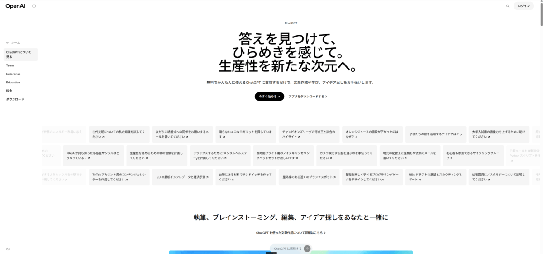Focus the ChatGPT に質問する input field
This screenshot has width=543, height=254.
[x=287, y=249]
